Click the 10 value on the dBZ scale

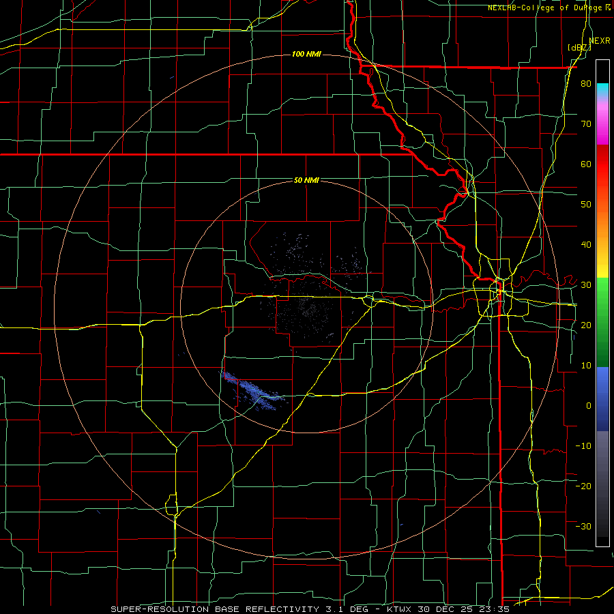click(586, 366)
